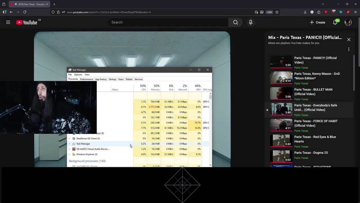Open a new browser tab
This screenshot has height=203, width=360.
54,4
